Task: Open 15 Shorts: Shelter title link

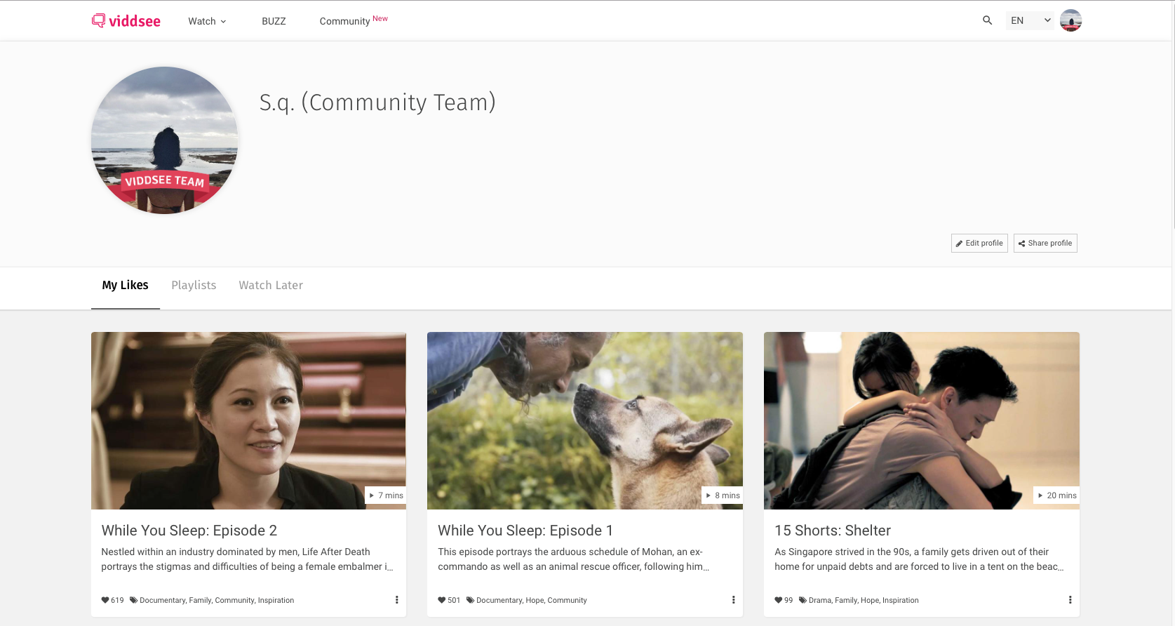Action: pos(833,531)
